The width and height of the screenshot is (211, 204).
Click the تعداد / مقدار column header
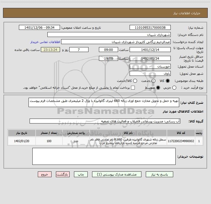(49, 133)
